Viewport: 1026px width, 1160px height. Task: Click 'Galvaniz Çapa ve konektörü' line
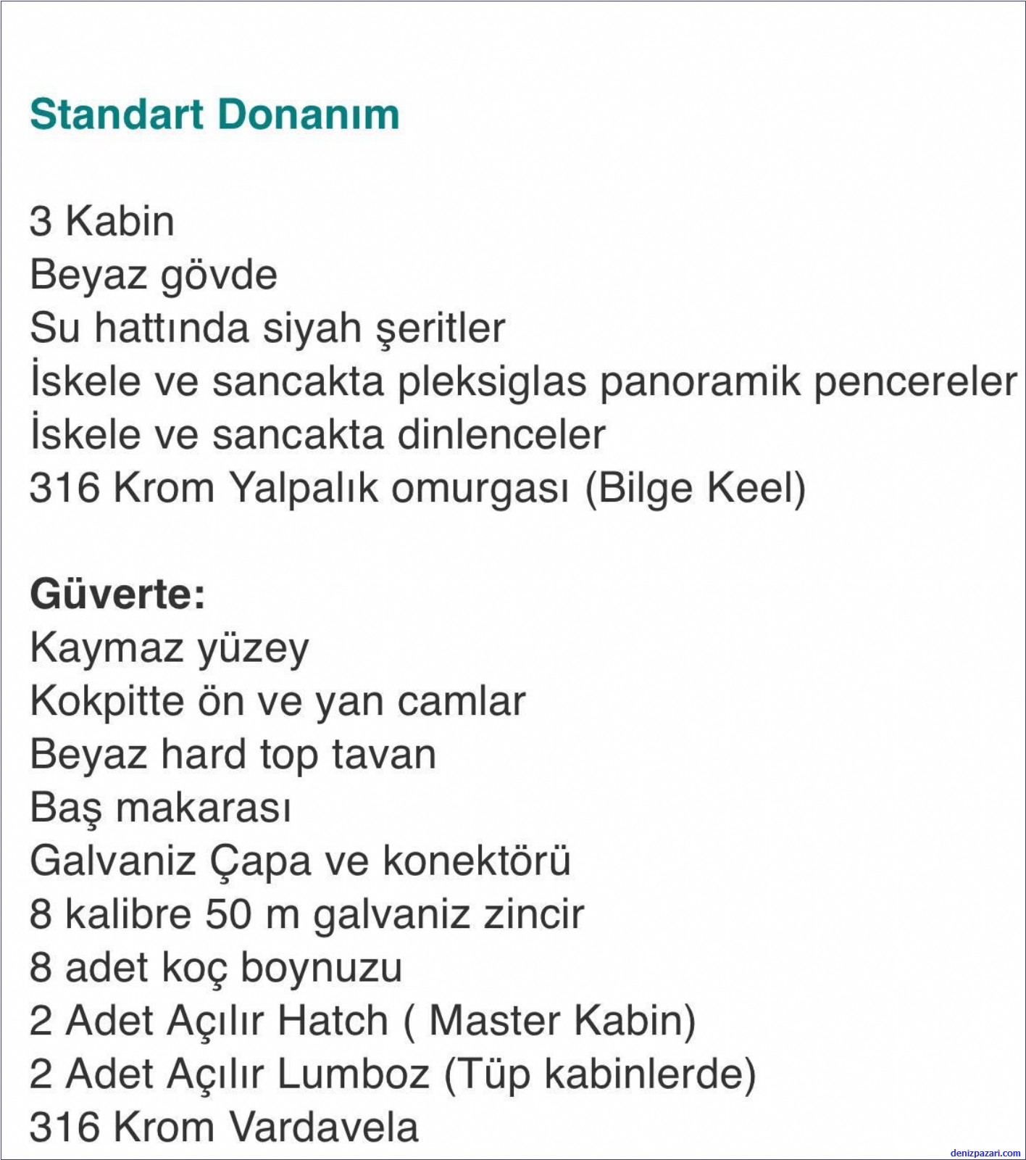(x=300, y=861)
